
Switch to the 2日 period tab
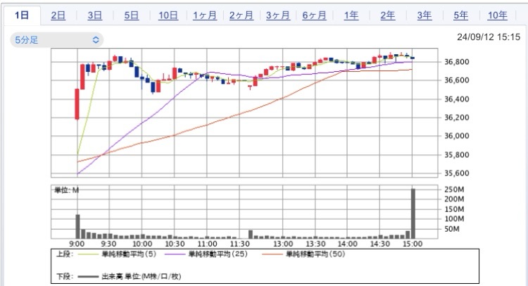click(x=58, y=15)
